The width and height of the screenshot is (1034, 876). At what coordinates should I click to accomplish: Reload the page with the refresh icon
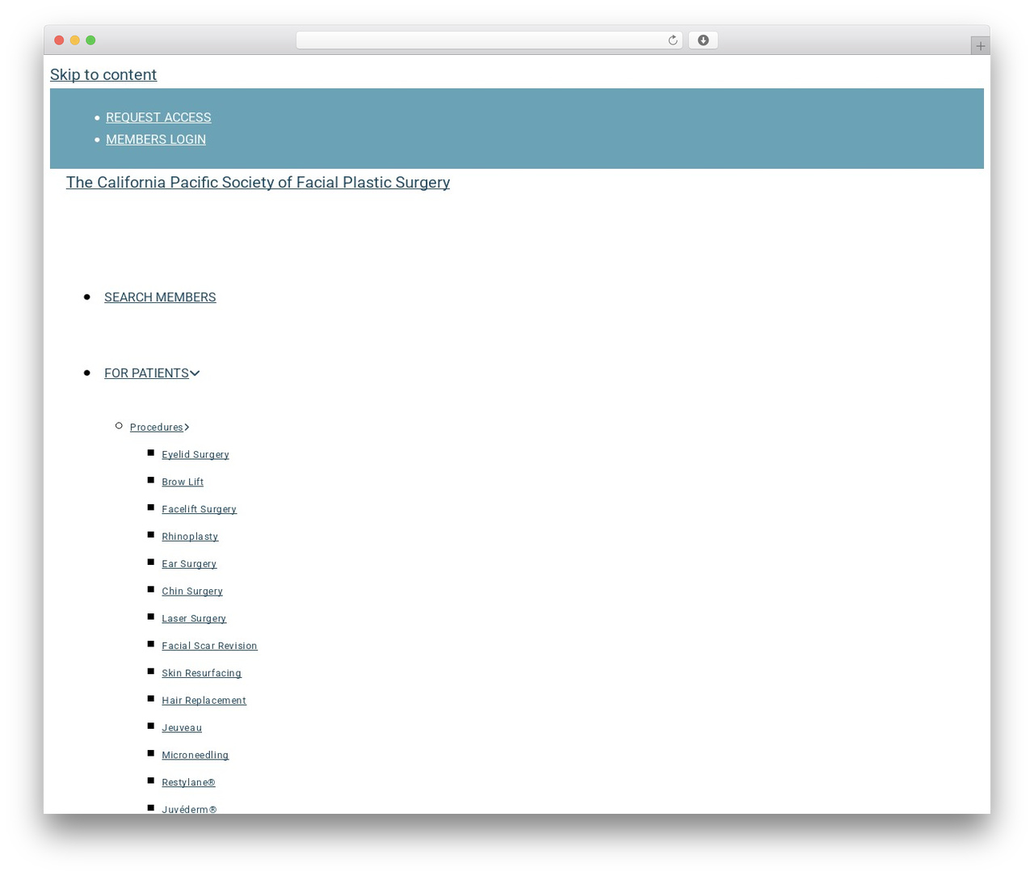pyautogui.click(x=672, y=40)
